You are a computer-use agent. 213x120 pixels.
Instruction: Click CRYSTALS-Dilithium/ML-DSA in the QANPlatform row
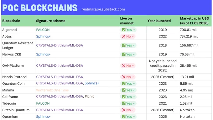[x=60, y=66]
